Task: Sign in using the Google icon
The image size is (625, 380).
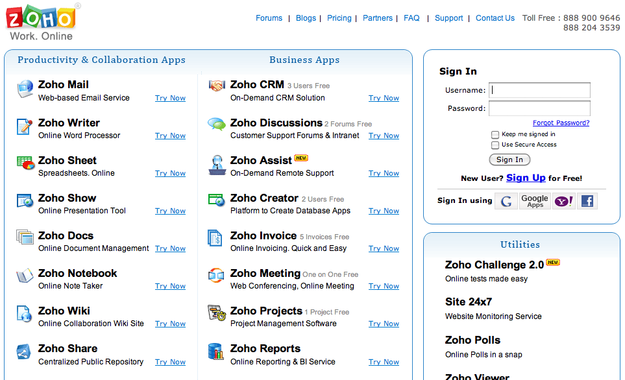Action: (506, 201)
